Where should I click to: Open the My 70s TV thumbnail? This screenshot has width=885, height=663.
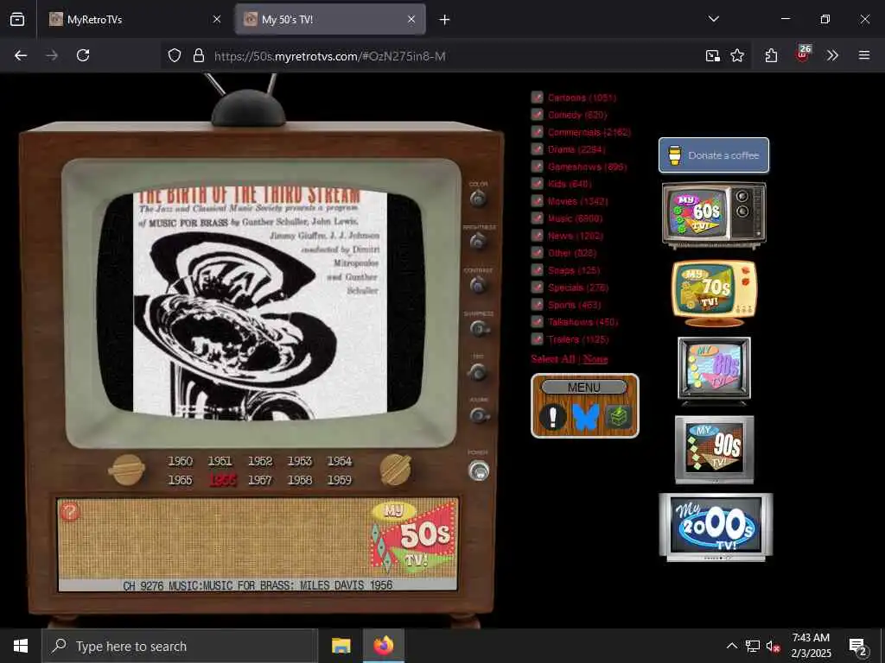pyautogui.click(x=714, y=294)
